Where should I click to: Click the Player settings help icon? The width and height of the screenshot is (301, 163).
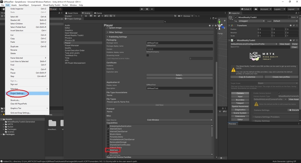tap(210, 26)
